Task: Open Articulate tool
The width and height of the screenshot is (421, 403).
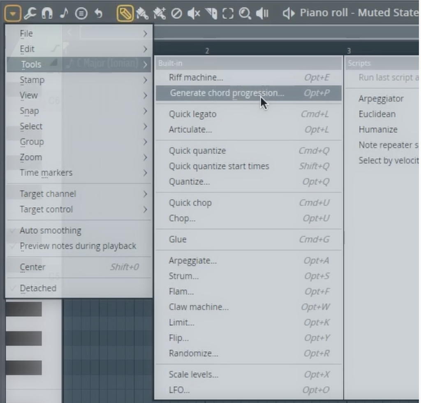Action: pos(249,129)
